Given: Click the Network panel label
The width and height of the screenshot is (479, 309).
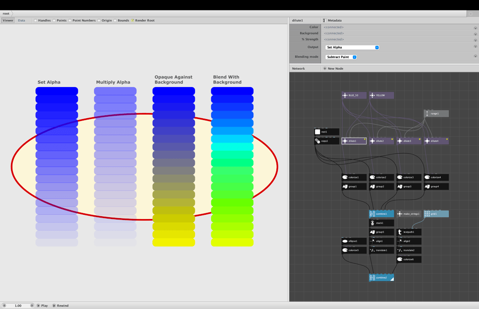Looking at the screenshot, I should (298, 68).
